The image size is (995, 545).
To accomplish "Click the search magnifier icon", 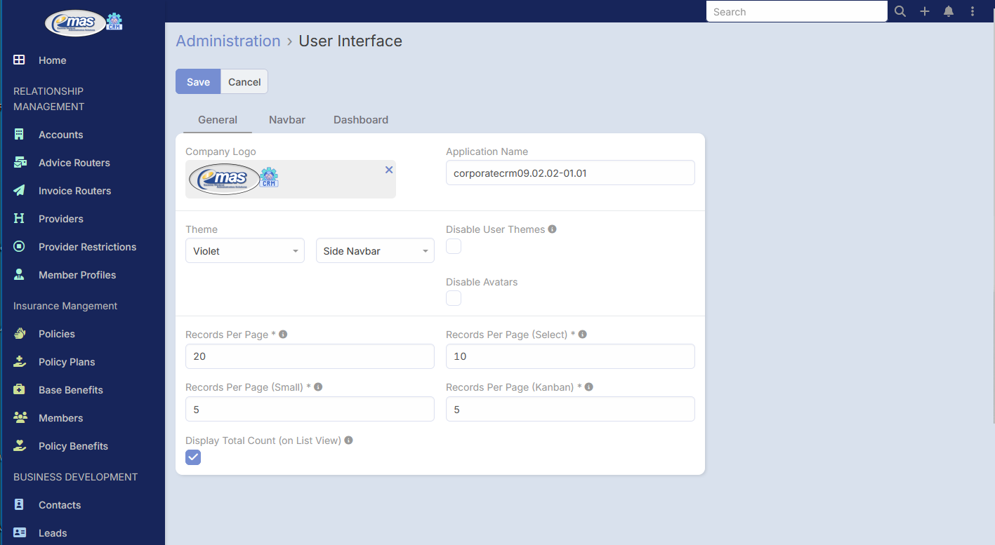I will [900, 11].
